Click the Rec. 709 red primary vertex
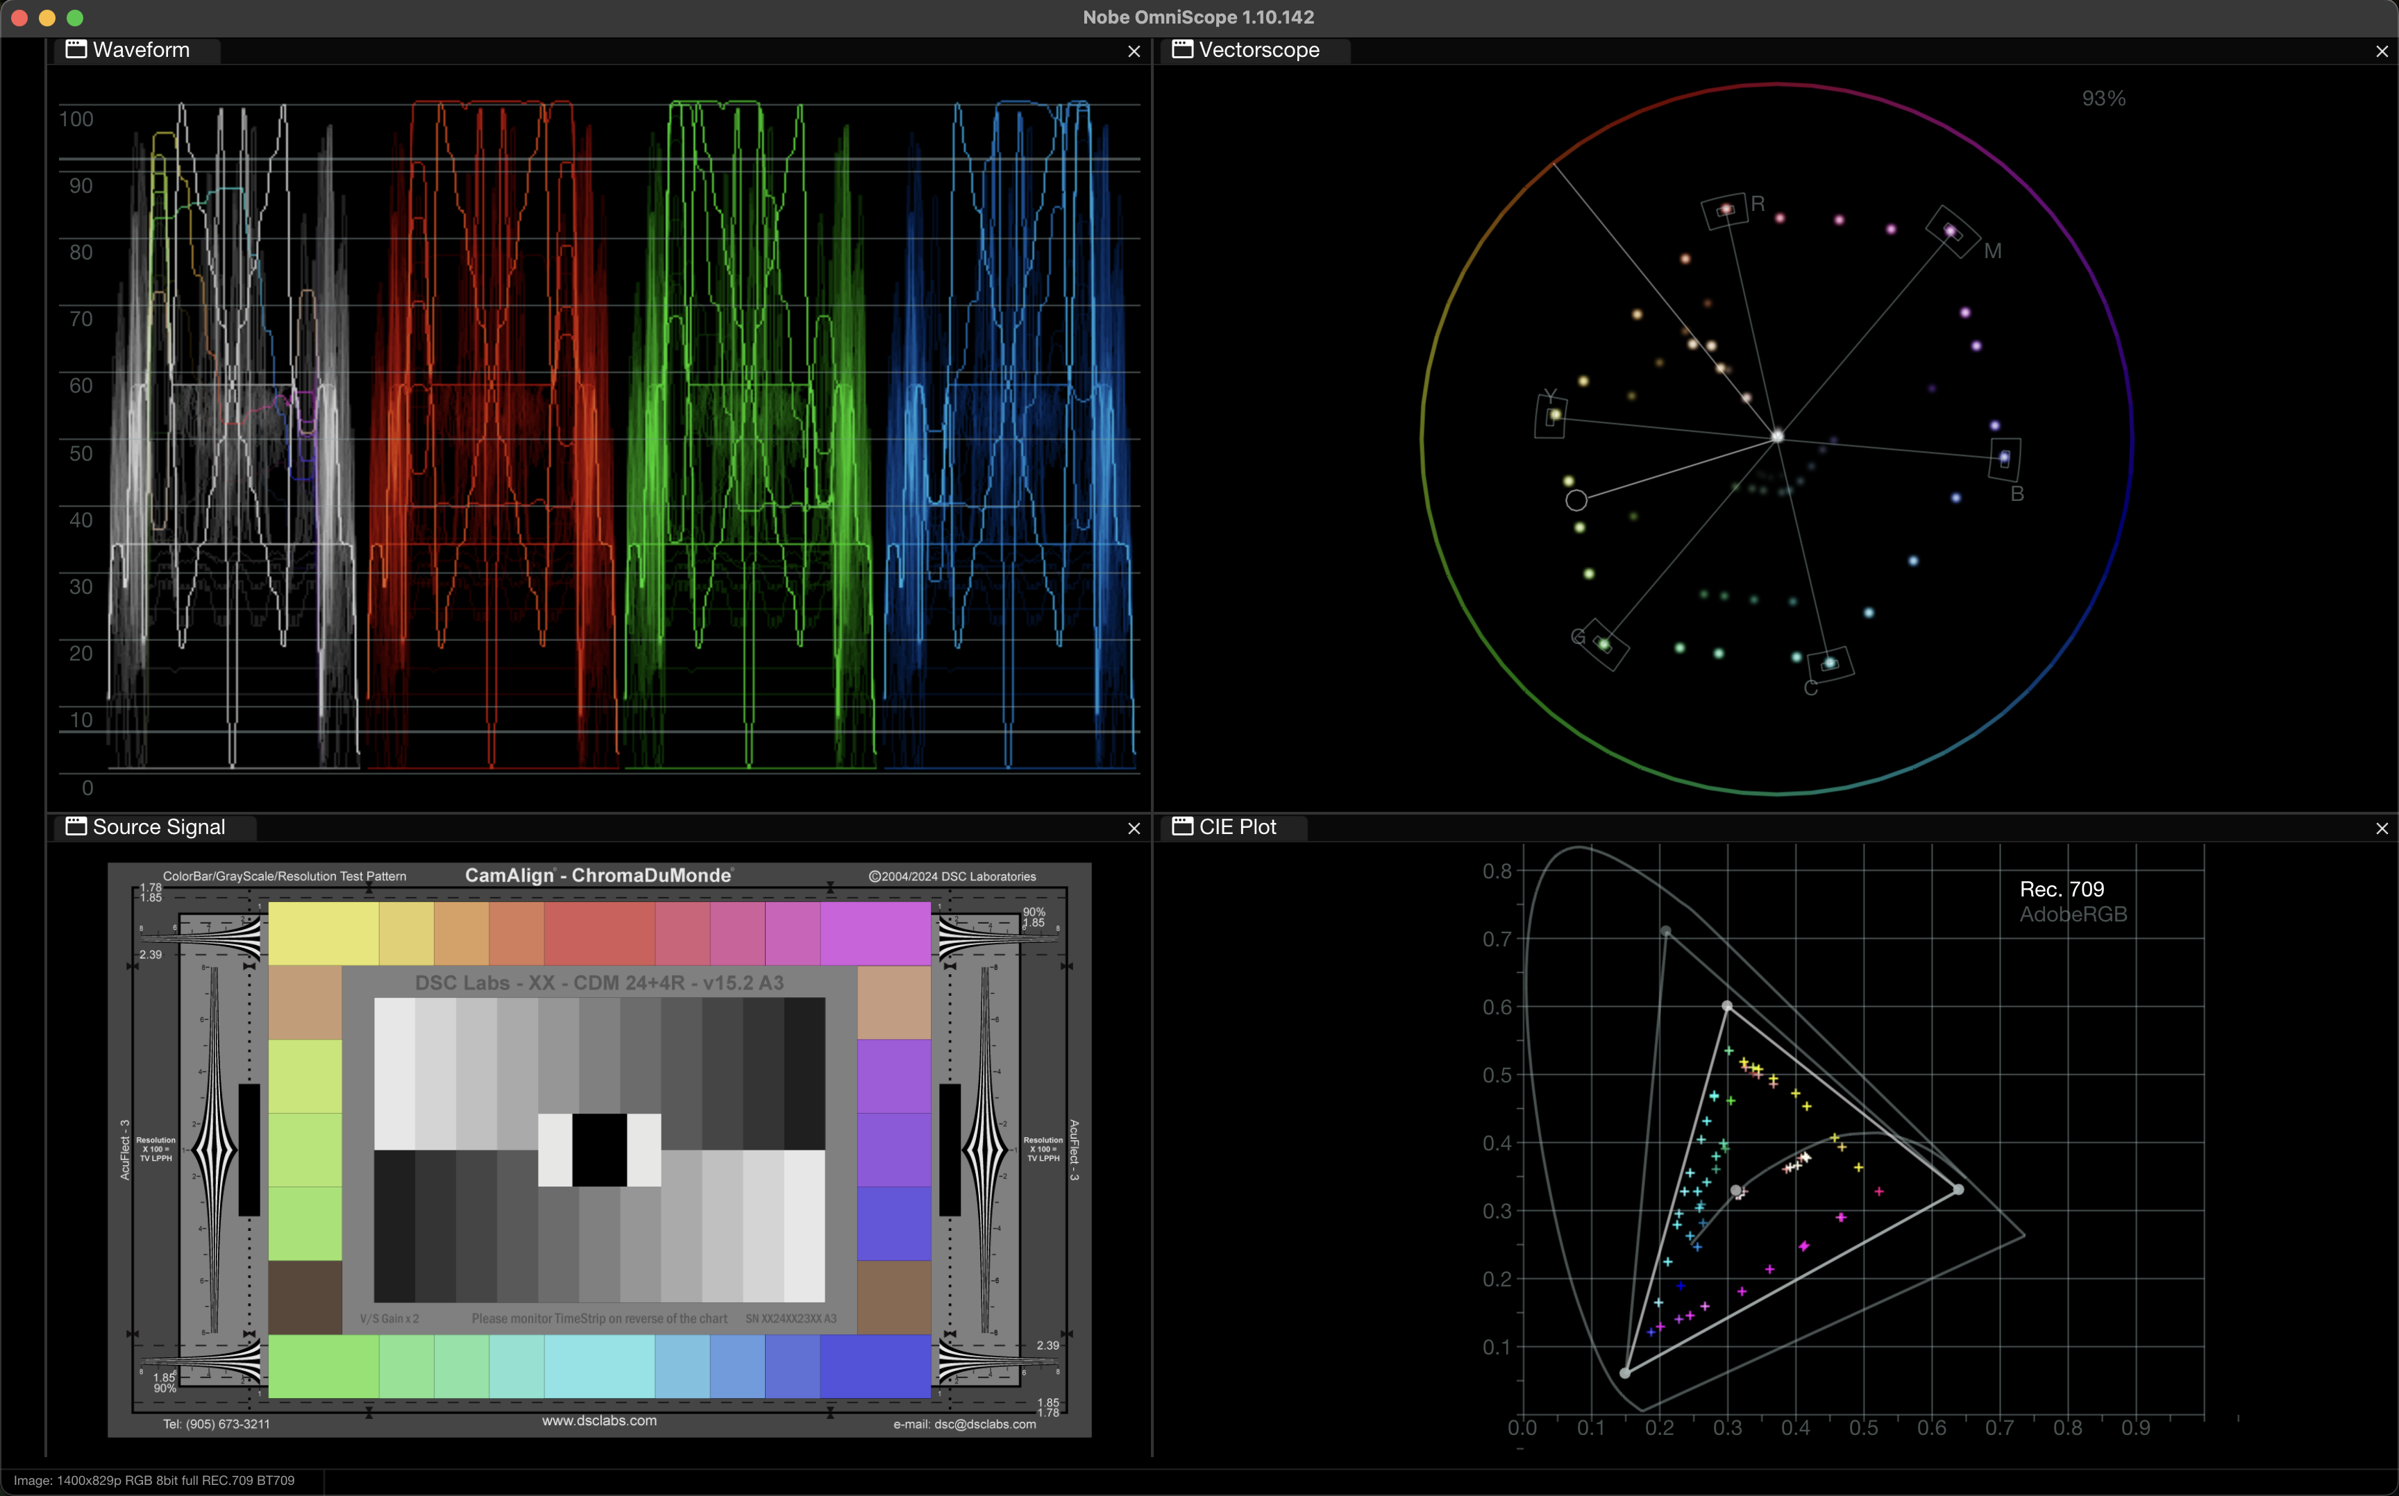Screen dimensions: 2399x1496 [1958, 1189]
